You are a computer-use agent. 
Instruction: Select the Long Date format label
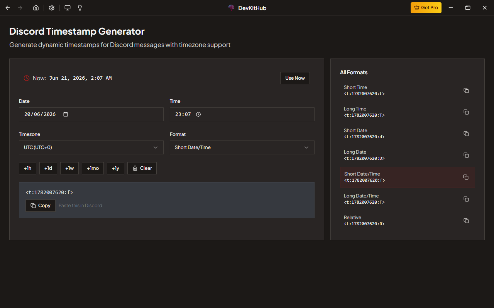[355, 152]
